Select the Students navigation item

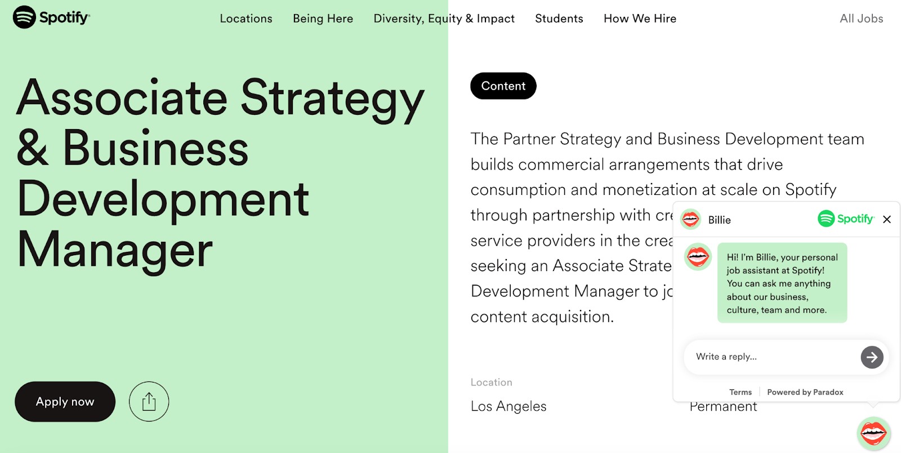tap(559, 19)
